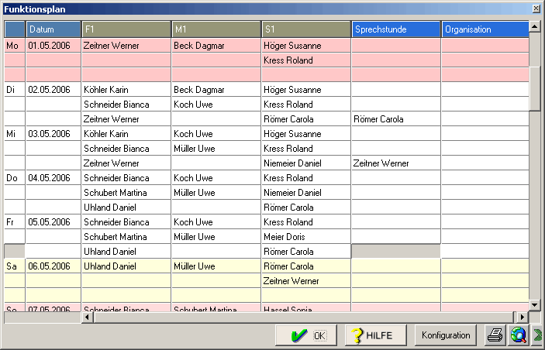
Task: Open HILFE help button
Action: point(375,335)
